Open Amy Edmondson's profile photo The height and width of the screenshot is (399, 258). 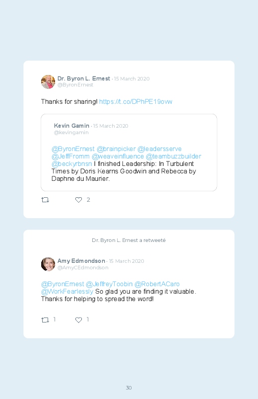click(x=48, y=264)
